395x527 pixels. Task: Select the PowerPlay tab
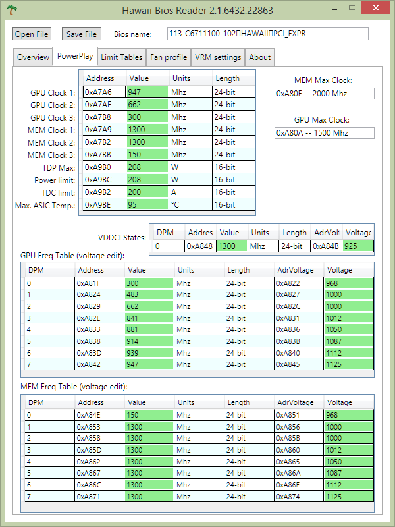pos(75,56)
